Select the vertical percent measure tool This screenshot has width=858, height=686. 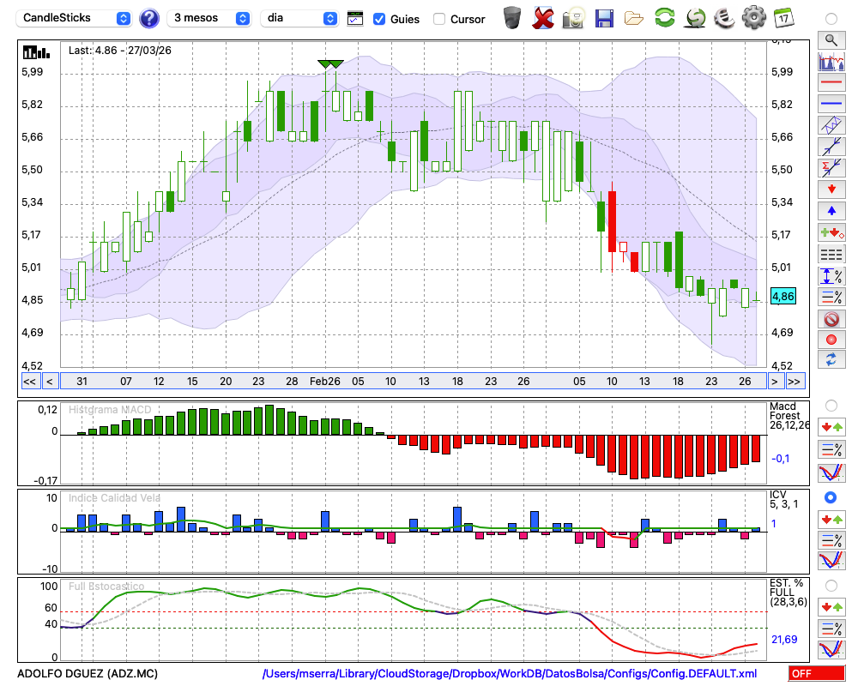pos(831,276)
